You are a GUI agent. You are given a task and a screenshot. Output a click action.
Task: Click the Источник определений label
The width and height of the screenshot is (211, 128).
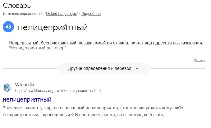coord(23,14)
